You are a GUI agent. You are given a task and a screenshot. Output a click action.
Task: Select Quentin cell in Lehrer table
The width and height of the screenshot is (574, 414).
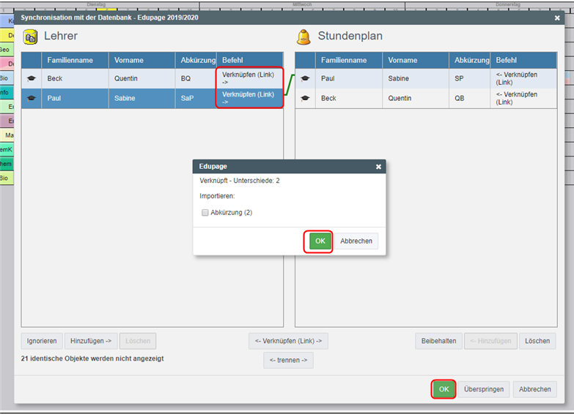pos(142,78)
